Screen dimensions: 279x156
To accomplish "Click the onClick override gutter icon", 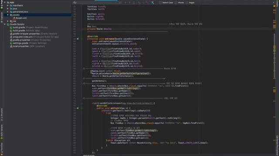I will point(78,108).
